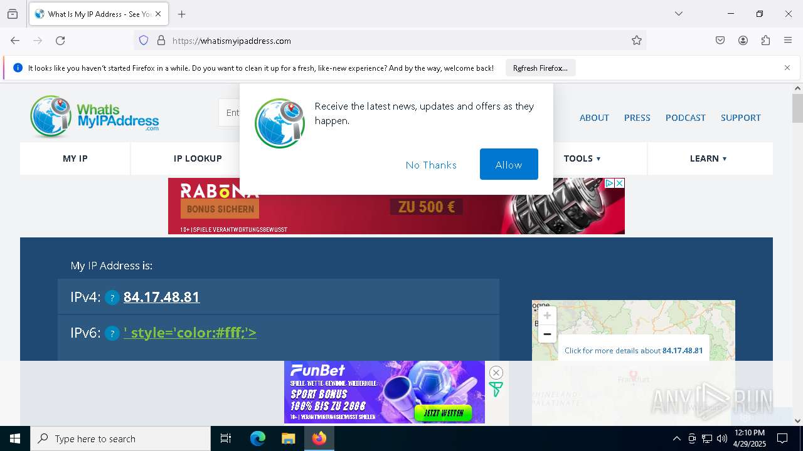Click the Firefox taskbar icon
Screen dimensions: 803x451
319,438
